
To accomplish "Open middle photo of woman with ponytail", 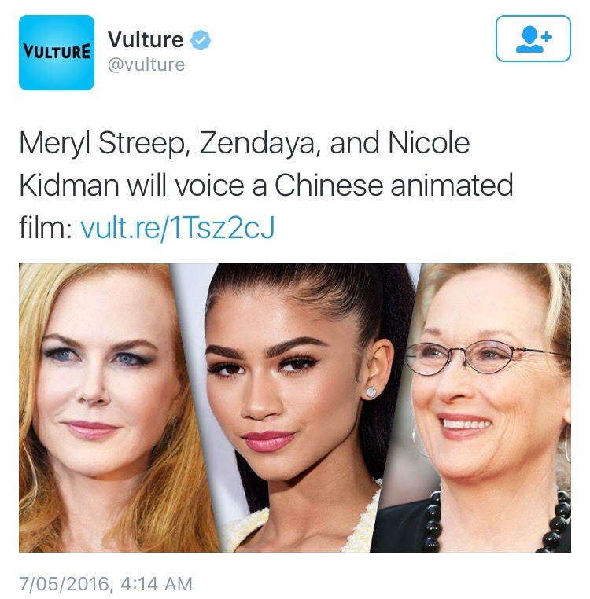I will pyautogui.click(x=302, y=408).
